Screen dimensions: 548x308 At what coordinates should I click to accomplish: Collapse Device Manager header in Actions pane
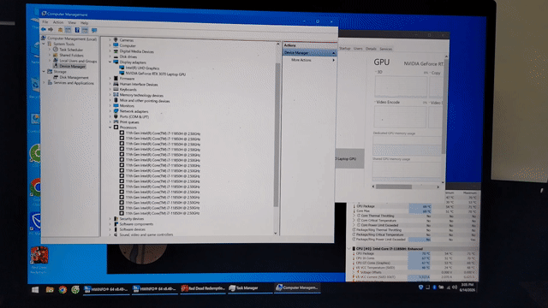[333, 53]
